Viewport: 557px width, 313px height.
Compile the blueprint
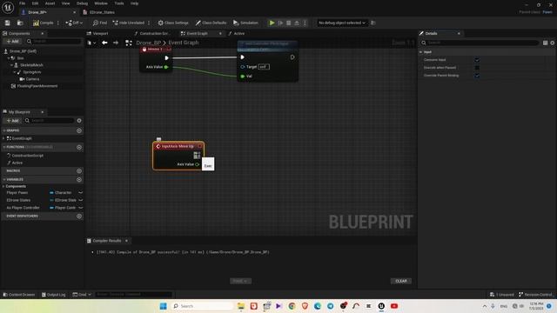(43, 23)
